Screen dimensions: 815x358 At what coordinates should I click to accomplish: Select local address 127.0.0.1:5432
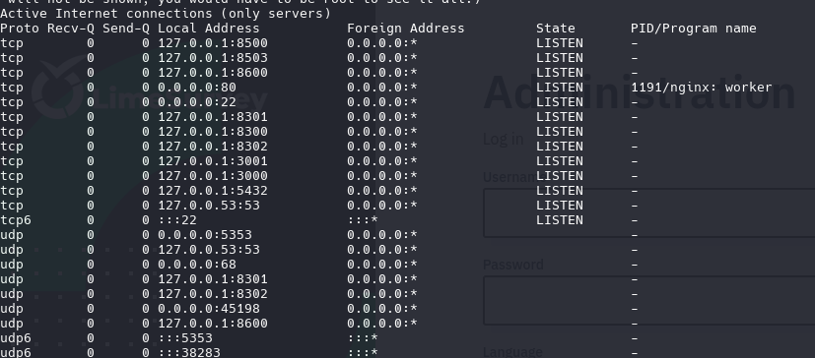[x=213, y=191]
